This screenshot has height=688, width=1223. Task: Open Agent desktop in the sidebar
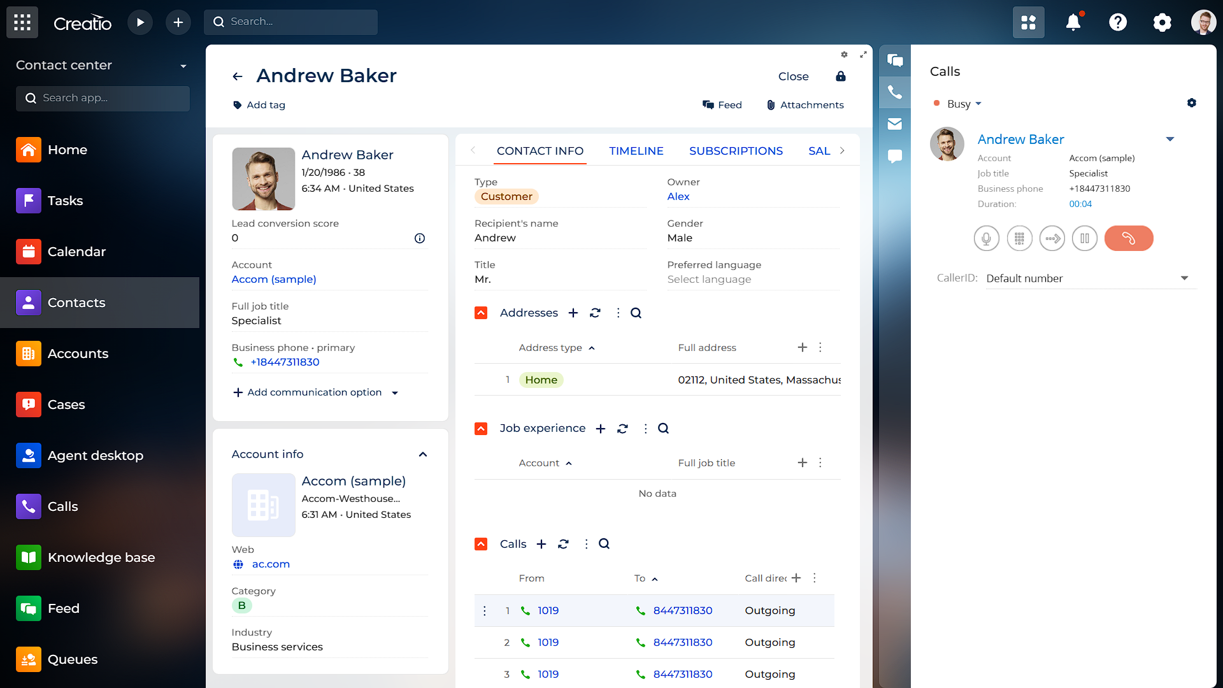[x=100, y=455]
